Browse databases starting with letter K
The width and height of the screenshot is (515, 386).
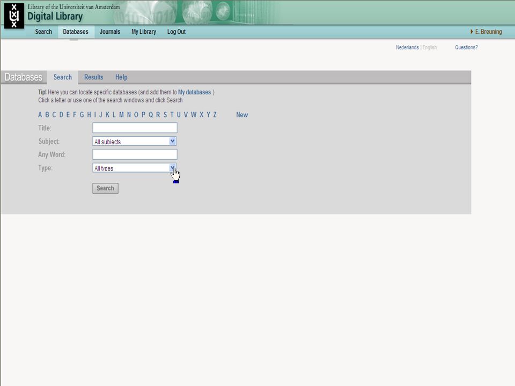pos(107,115)
